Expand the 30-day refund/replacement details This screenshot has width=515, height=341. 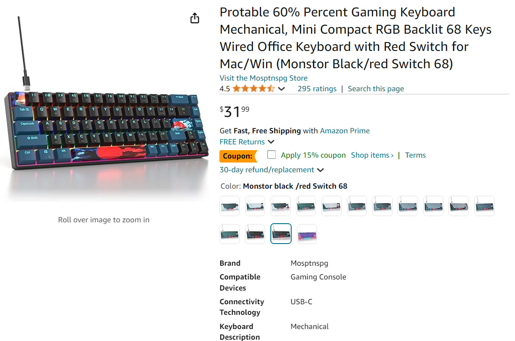320,170
